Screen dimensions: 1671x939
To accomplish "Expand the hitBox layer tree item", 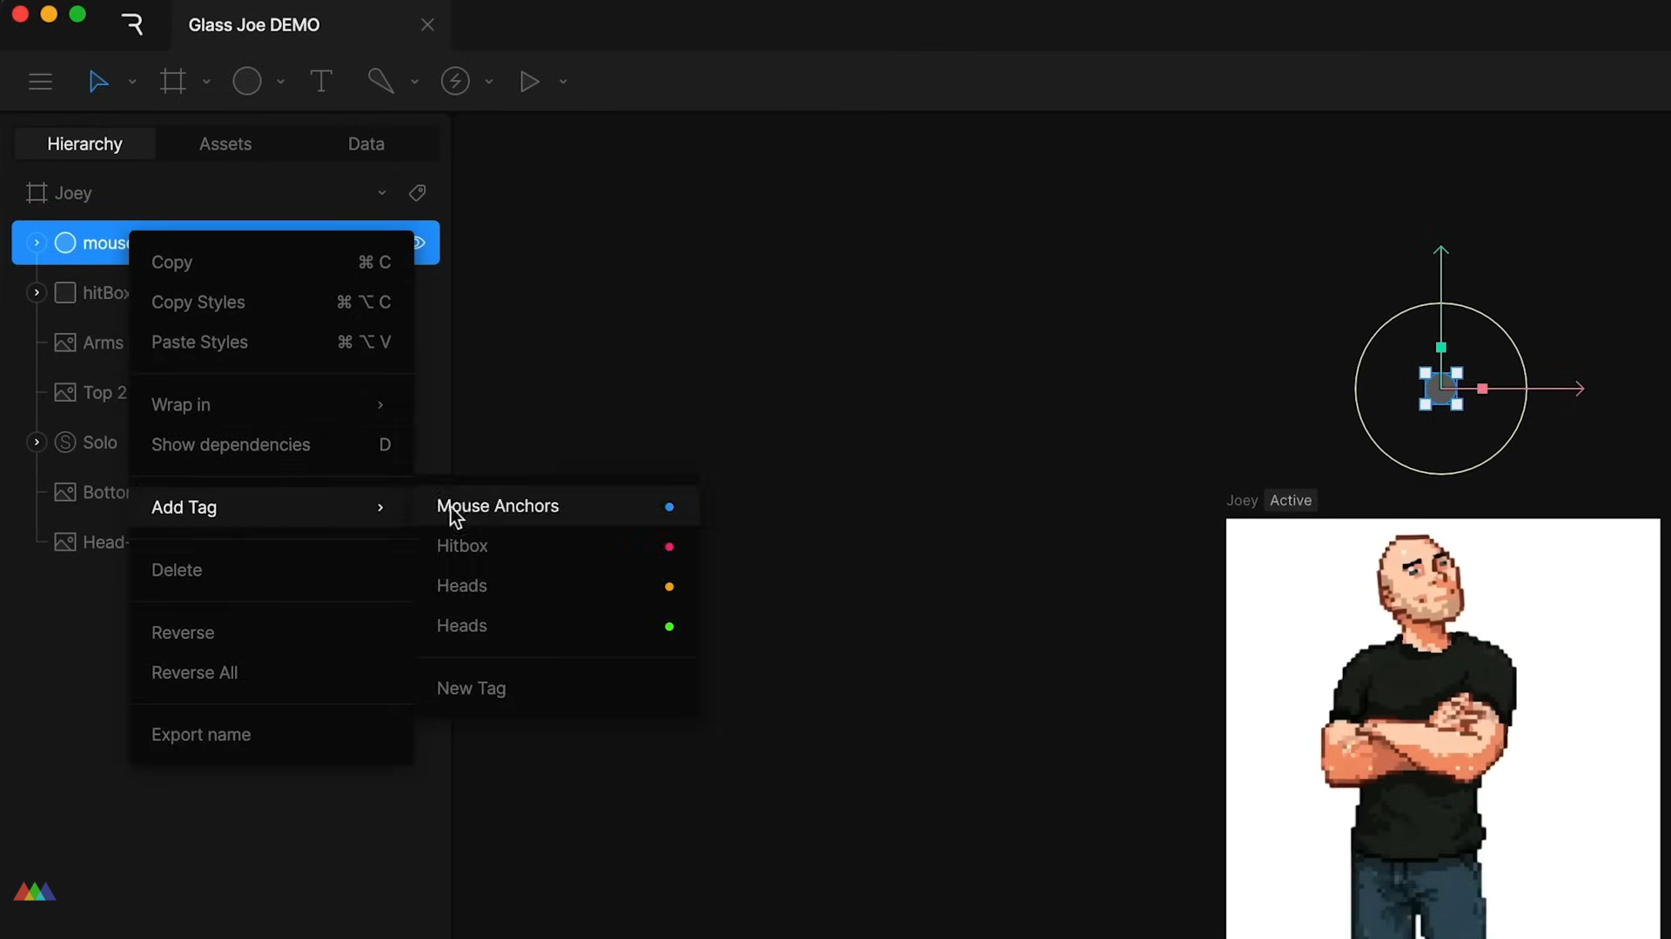I will (x=37, y=293).
